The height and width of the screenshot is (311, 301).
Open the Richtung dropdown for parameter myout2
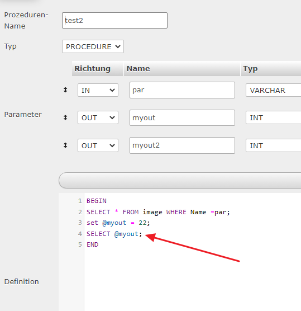[98, 145]
